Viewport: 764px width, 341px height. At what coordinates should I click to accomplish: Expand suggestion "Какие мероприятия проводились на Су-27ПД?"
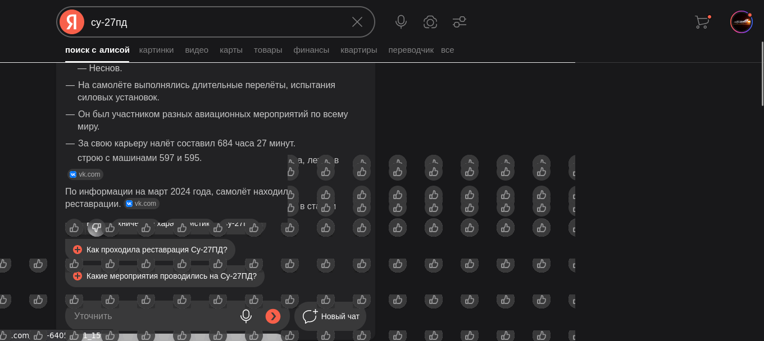click(x=165, y=276)
